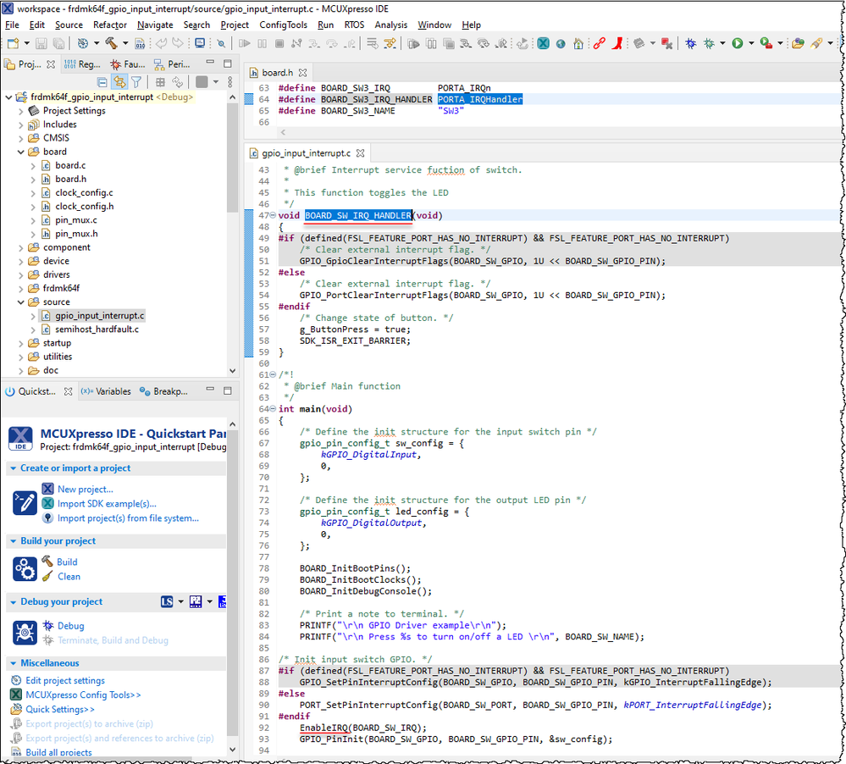
Task: Click the LinkServer LS debug probe icon
Action: 167,602
